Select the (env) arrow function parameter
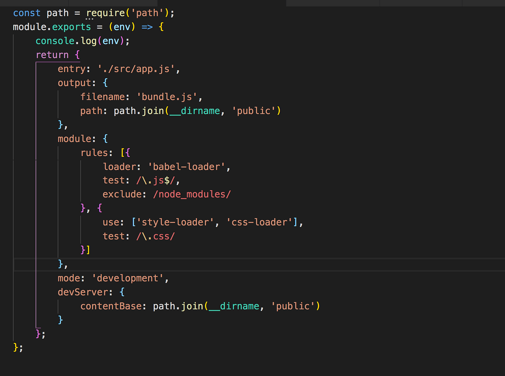This screenshot has width=505, height=376. (x=122, y=27)
